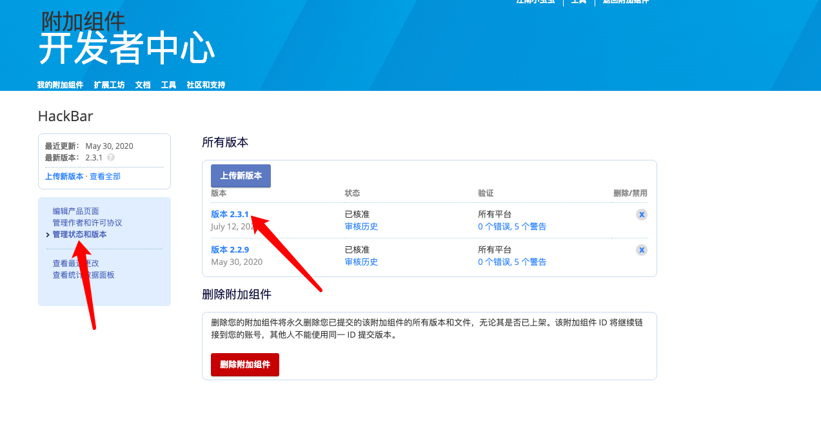Viewport: 821px width, 444px height.
Task: Open the 文档 navigation item
Action: coord(143,85)
